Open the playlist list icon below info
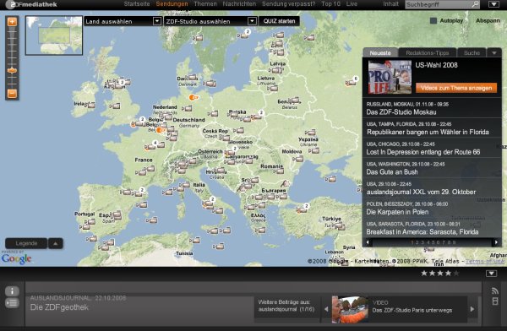Viewport: 507px width, 331px height. click(x=12, y=303)
